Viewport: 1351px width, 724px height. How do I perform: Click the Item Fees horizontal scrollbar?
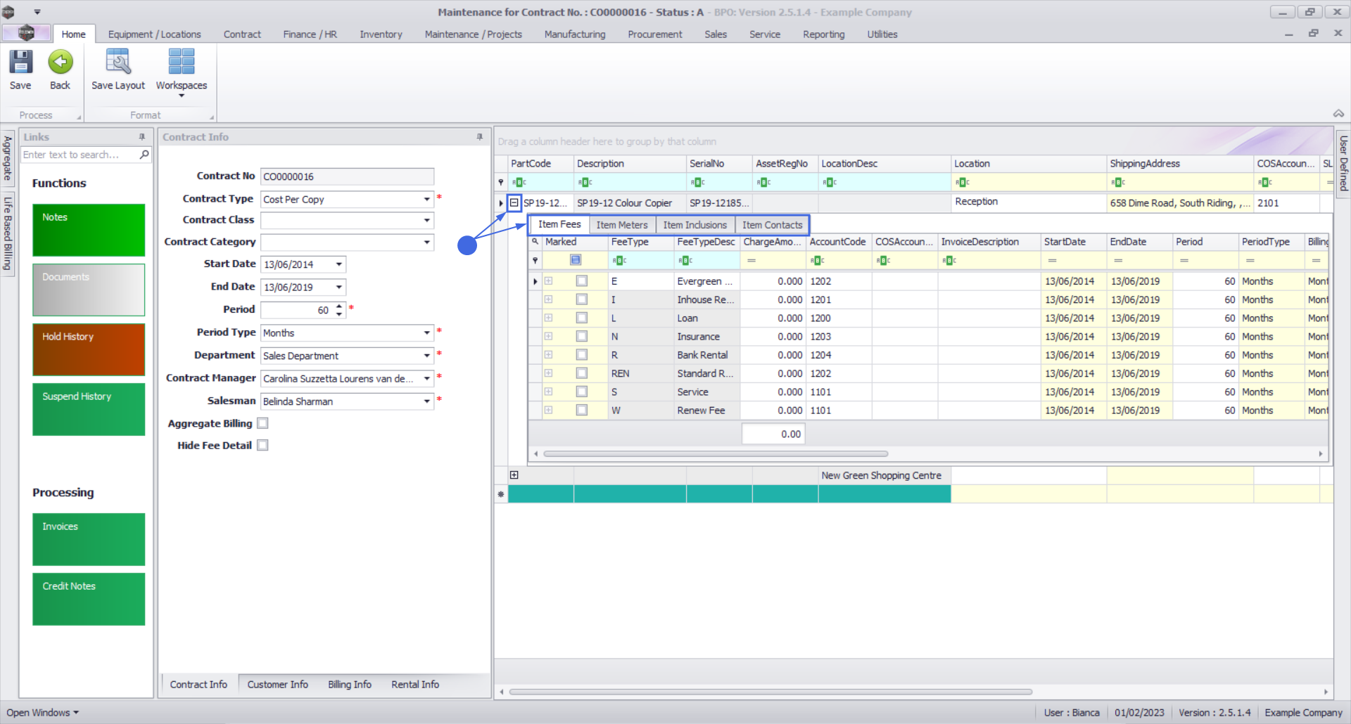coord(715,454)
